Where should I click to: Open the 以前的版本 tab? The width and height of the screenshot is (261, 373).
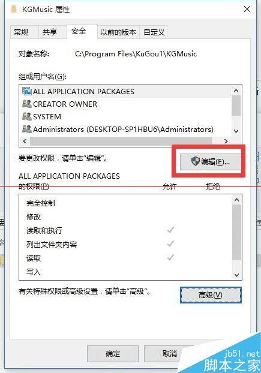[118, 32]
